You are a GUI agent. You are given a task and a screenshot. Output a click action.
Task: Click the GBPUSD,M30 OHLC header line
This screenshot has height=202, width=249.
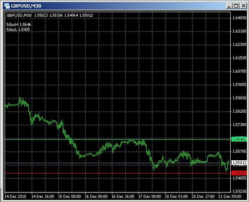50,15
